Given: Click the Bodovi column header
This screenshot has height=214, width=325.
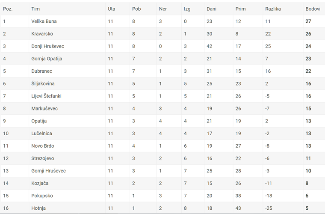Looking at the screenshot, I should [313, 9].
